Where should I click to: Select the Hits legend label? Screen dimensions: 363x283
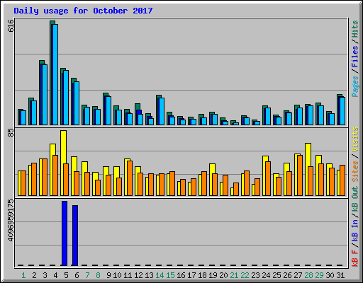pos(354,29)
